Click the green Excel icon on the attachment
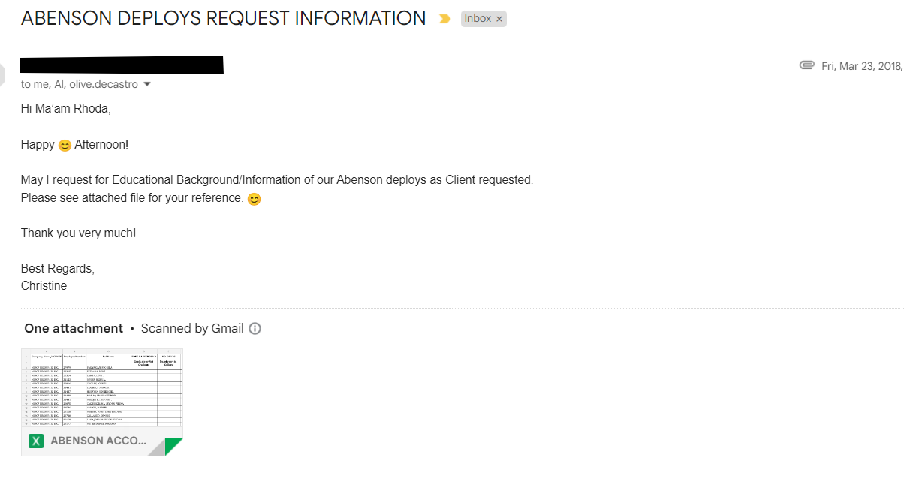 [x=35, y=441]
